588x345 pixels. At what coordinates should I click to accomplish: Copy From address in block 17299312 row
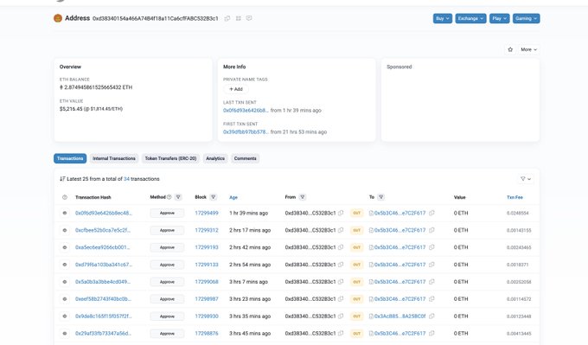[x=341, y=230]
